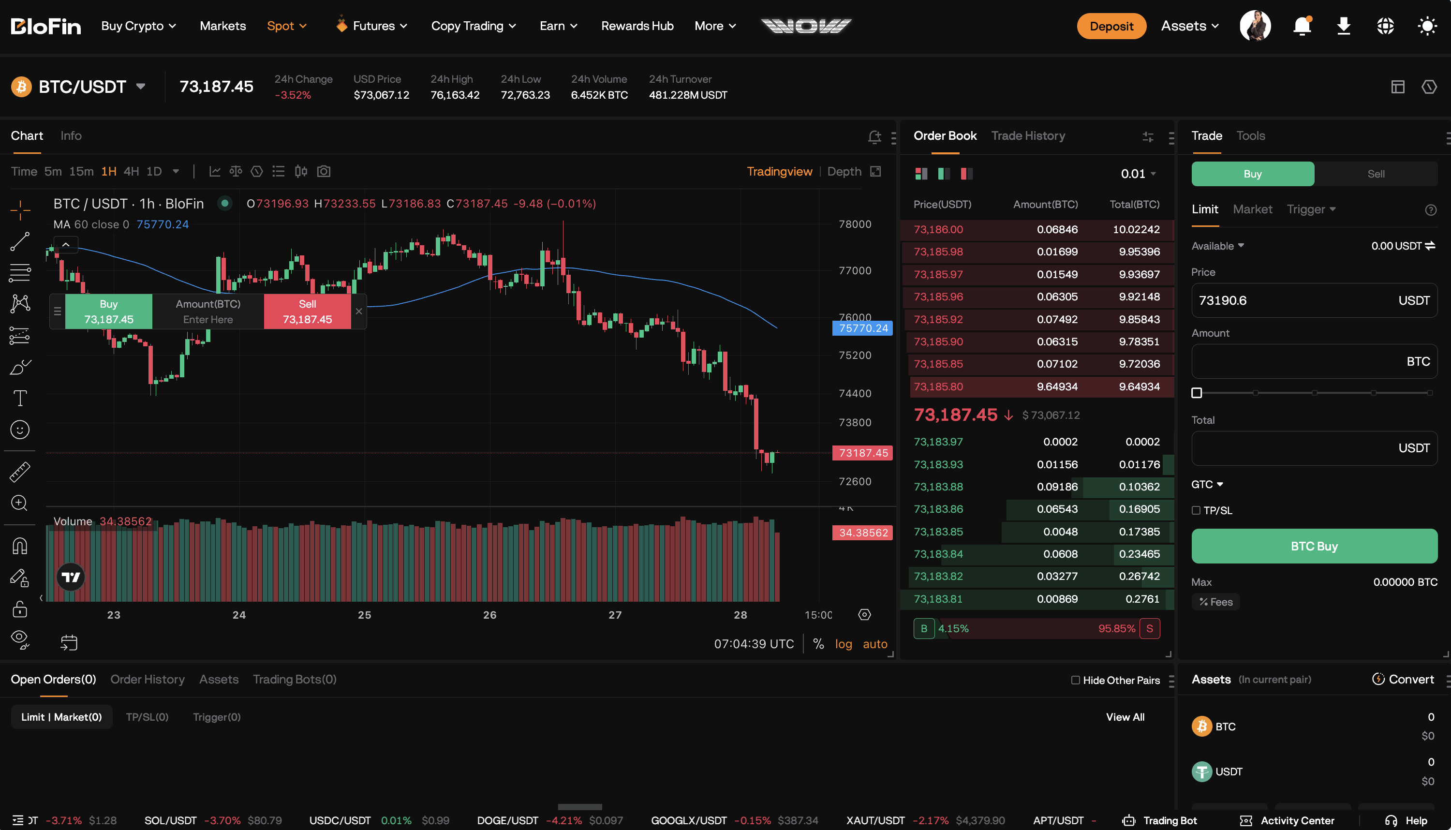This screenshot has height=830, width=1451.
Task: Click the Deposit button
Action: click(1111, 26)
